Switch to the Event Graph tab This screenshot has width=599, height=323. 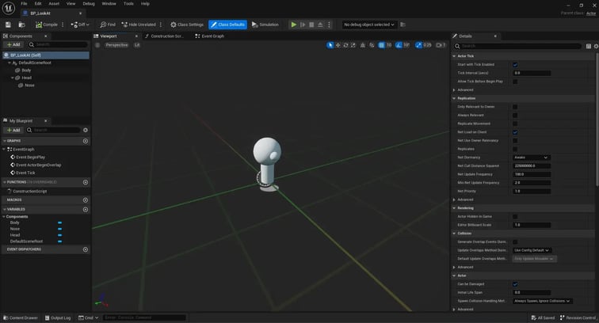[212, 36]
